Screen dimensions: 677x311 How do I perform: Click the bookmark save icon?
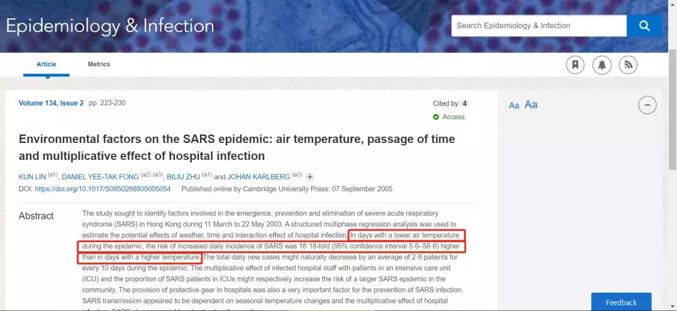575,65
